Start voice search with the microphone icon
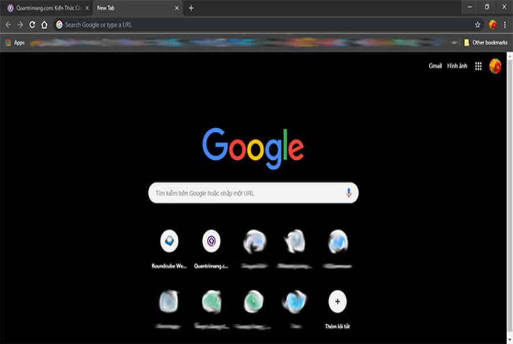This screenshot has height=344, width=513. 349,193
